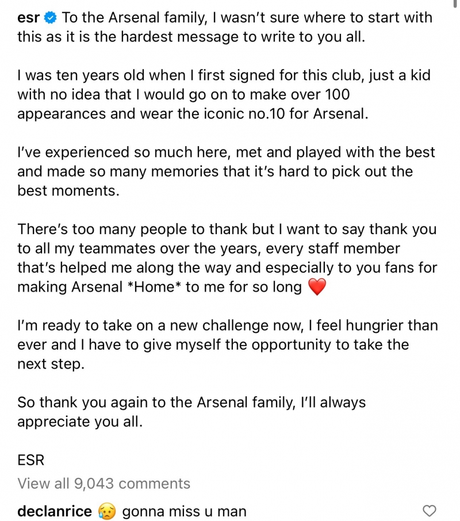This screenshot has height=521, width=460.
Task: Click the blue verified badge beside esr
Action: pyautogui.click(x=51, y=18)
